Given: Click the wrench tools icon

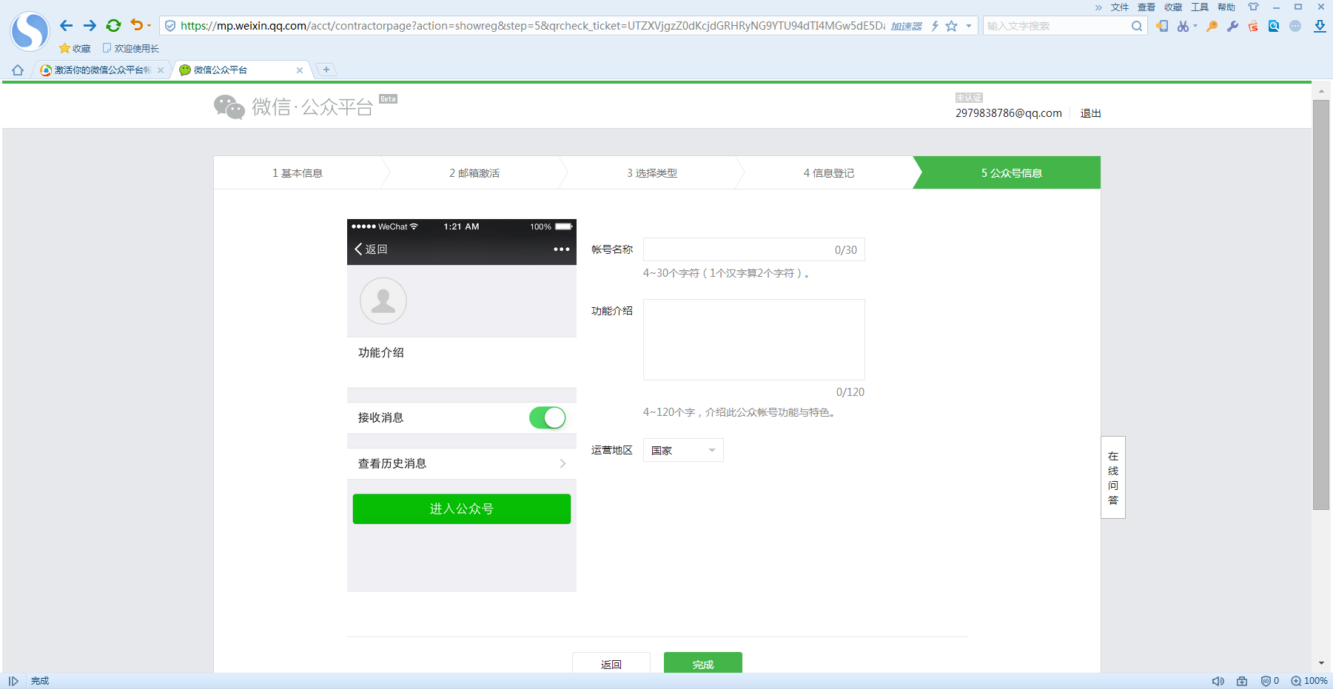Looking at the screenshot, I should pos(1232,26).
